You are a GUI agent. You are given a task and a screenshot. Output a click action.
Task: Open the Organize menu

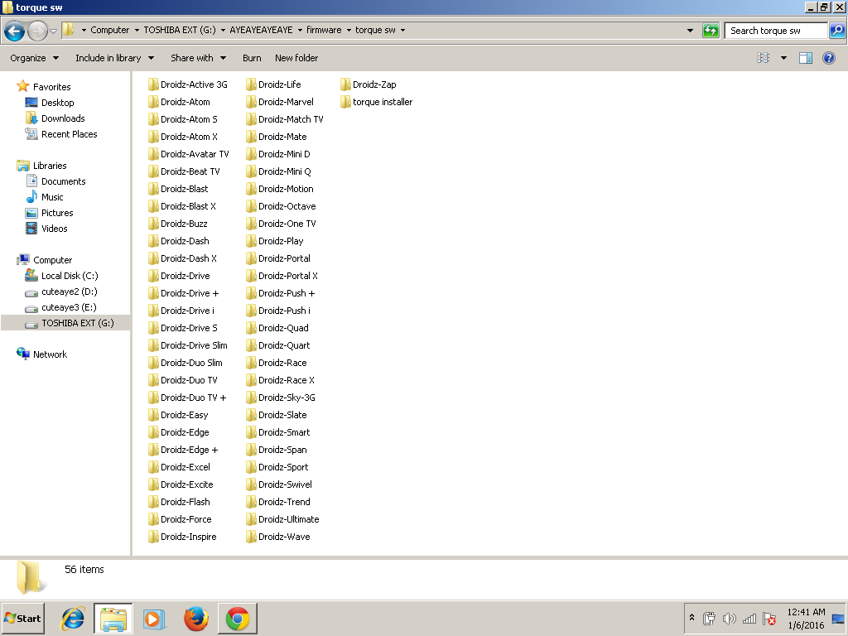34,58
